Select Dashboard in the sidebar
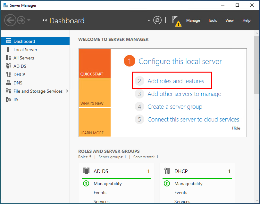Screen dimensions: 260x204 pyautogui.click(x=35, y=41)
